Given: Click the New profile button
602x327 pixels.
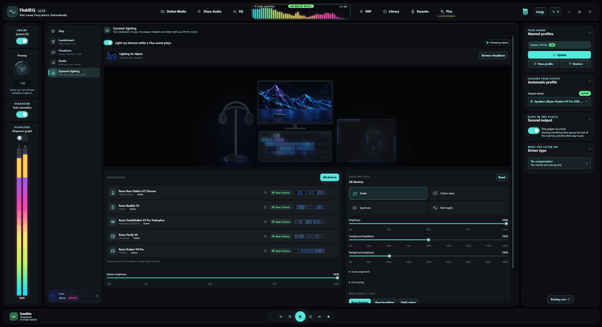Looking at the screenshot, I should (x=543, y=64).
